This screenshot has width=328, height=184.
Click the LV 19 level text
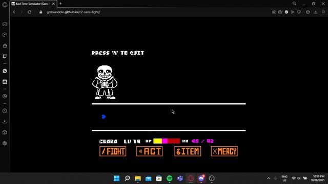(132, 142)
